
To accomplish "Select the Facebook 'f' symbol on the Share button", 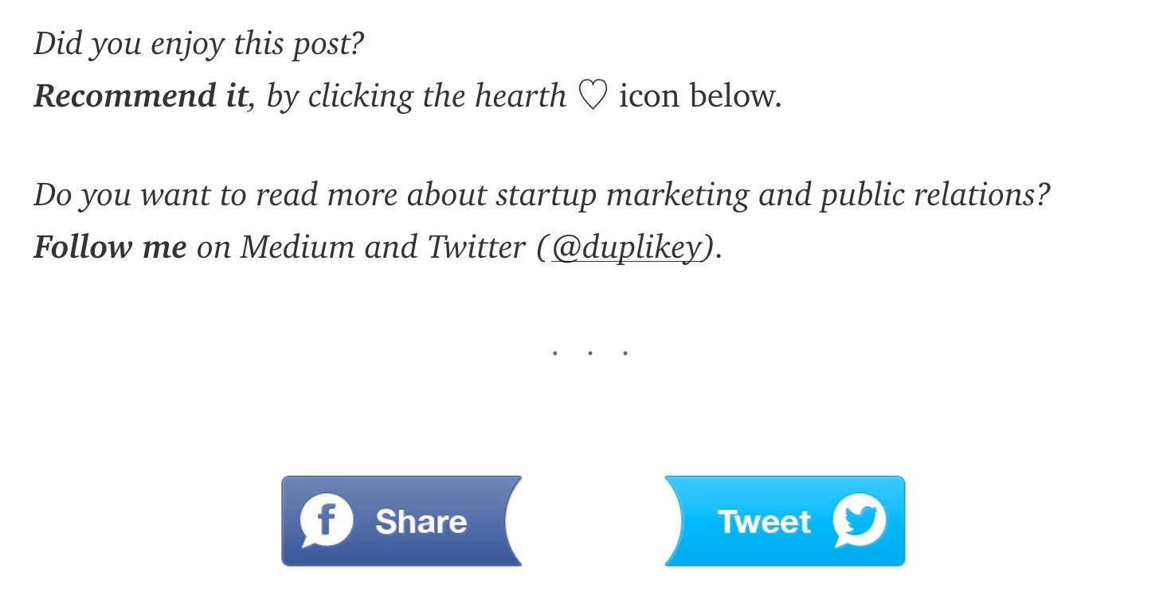I will [x=326, y=521].
